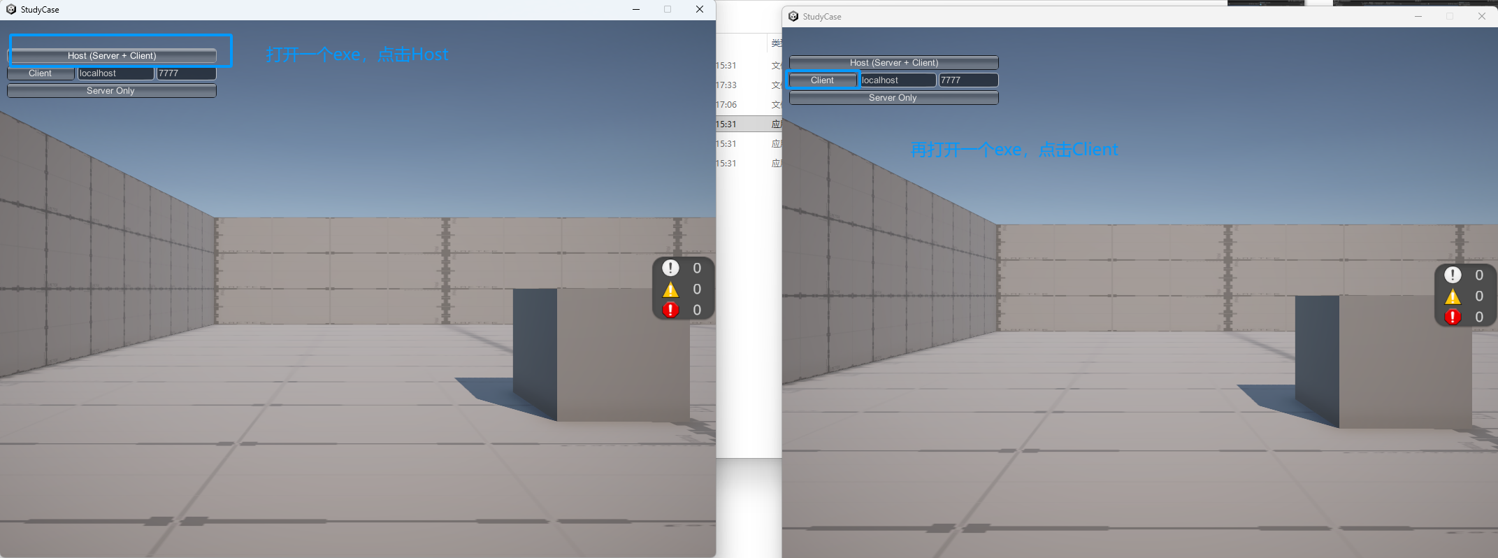Image resolution: width=1498 pixels, height=558 pixels.
Task: Focus the localhost address field in right window
Action: click(897, 80)
